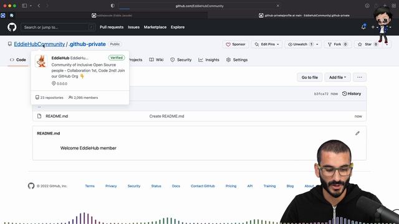The width and height of the screenshot is (399, 224).
Task: Click 23 repositories in hover card
Action: point(49,98)
